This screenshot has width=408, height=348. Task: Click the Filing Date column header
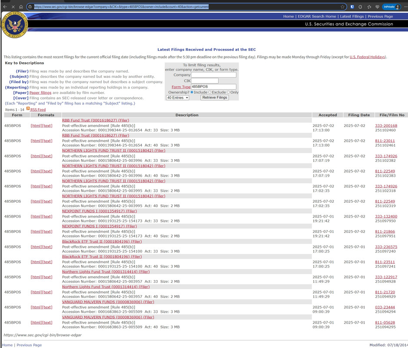pyautogui.click(x=359, y=115)
